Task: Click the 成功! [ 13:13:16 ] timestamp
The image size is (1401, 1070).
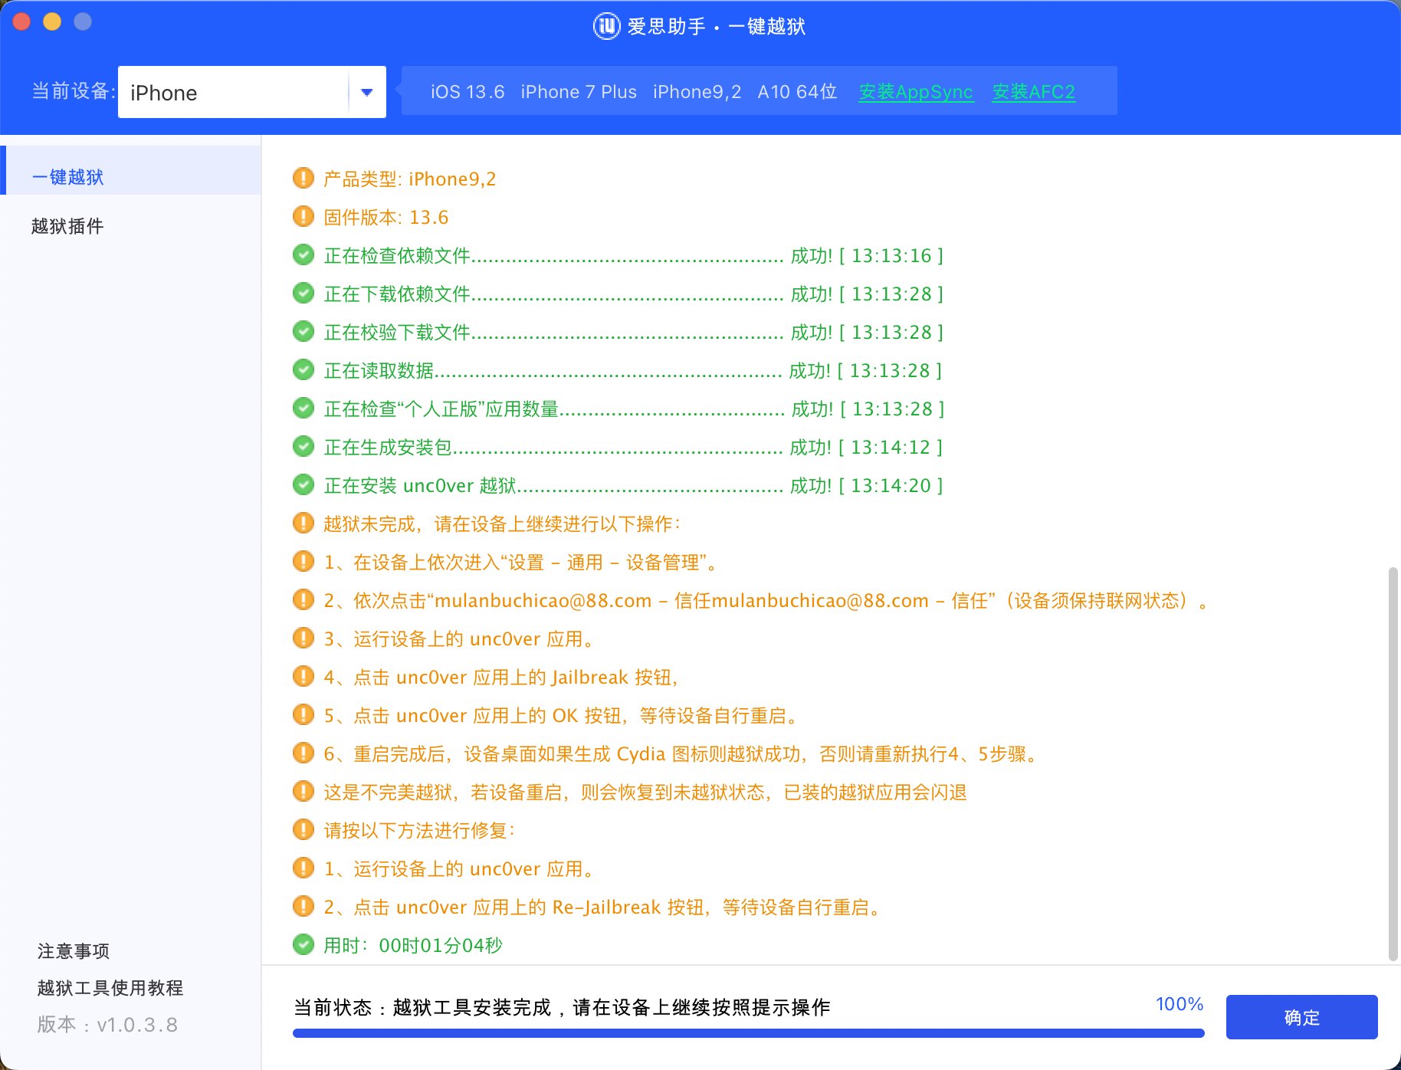Action: (x=867, y=255)
